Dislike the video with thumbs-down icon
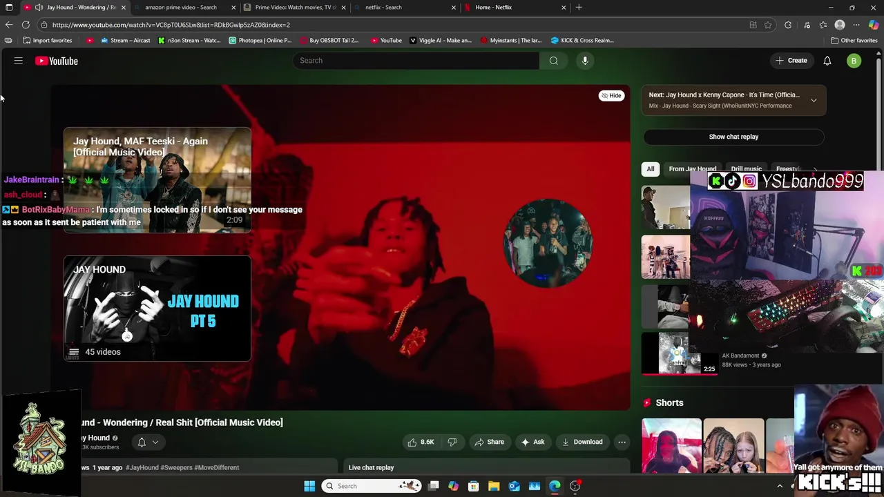This screenshot has height=497, width=884. pyautogui.click(x=452, y=442)
